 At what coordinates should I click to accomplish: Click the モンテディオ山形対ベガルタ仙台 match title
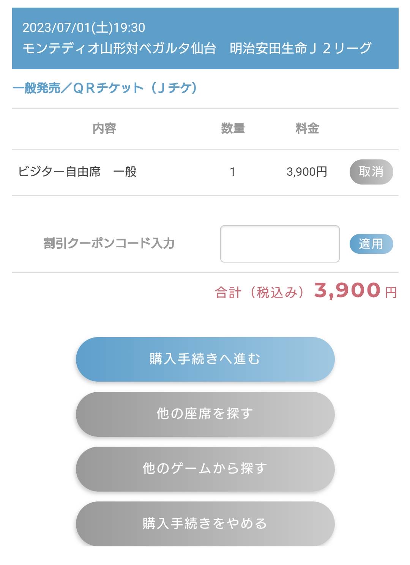tap(119, 48)
